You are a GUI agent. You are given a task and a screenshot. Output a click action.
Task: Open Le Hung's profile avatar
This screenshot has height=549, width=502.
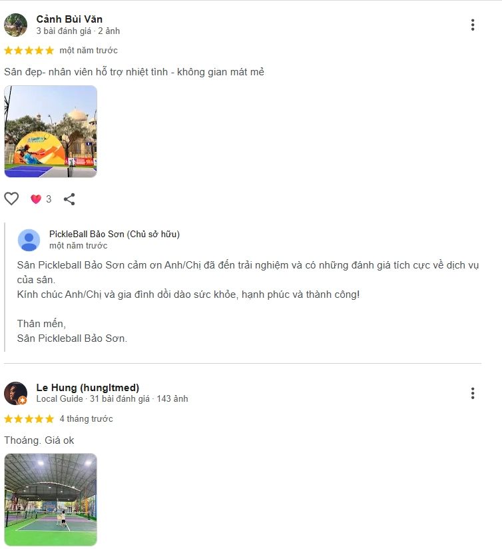(15, 393)
